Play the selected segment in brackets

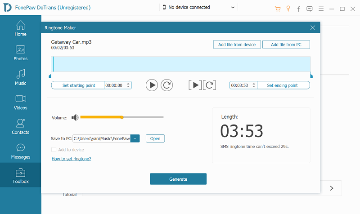[x=195, y=85]
